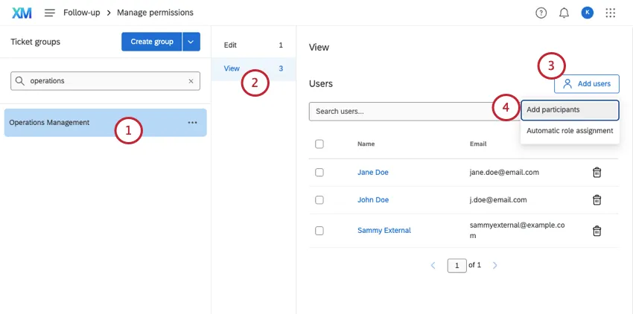The width and height of the screenshot is (633, 314).
Task: Check the select-all users checkbox
Action: point(319,144)
